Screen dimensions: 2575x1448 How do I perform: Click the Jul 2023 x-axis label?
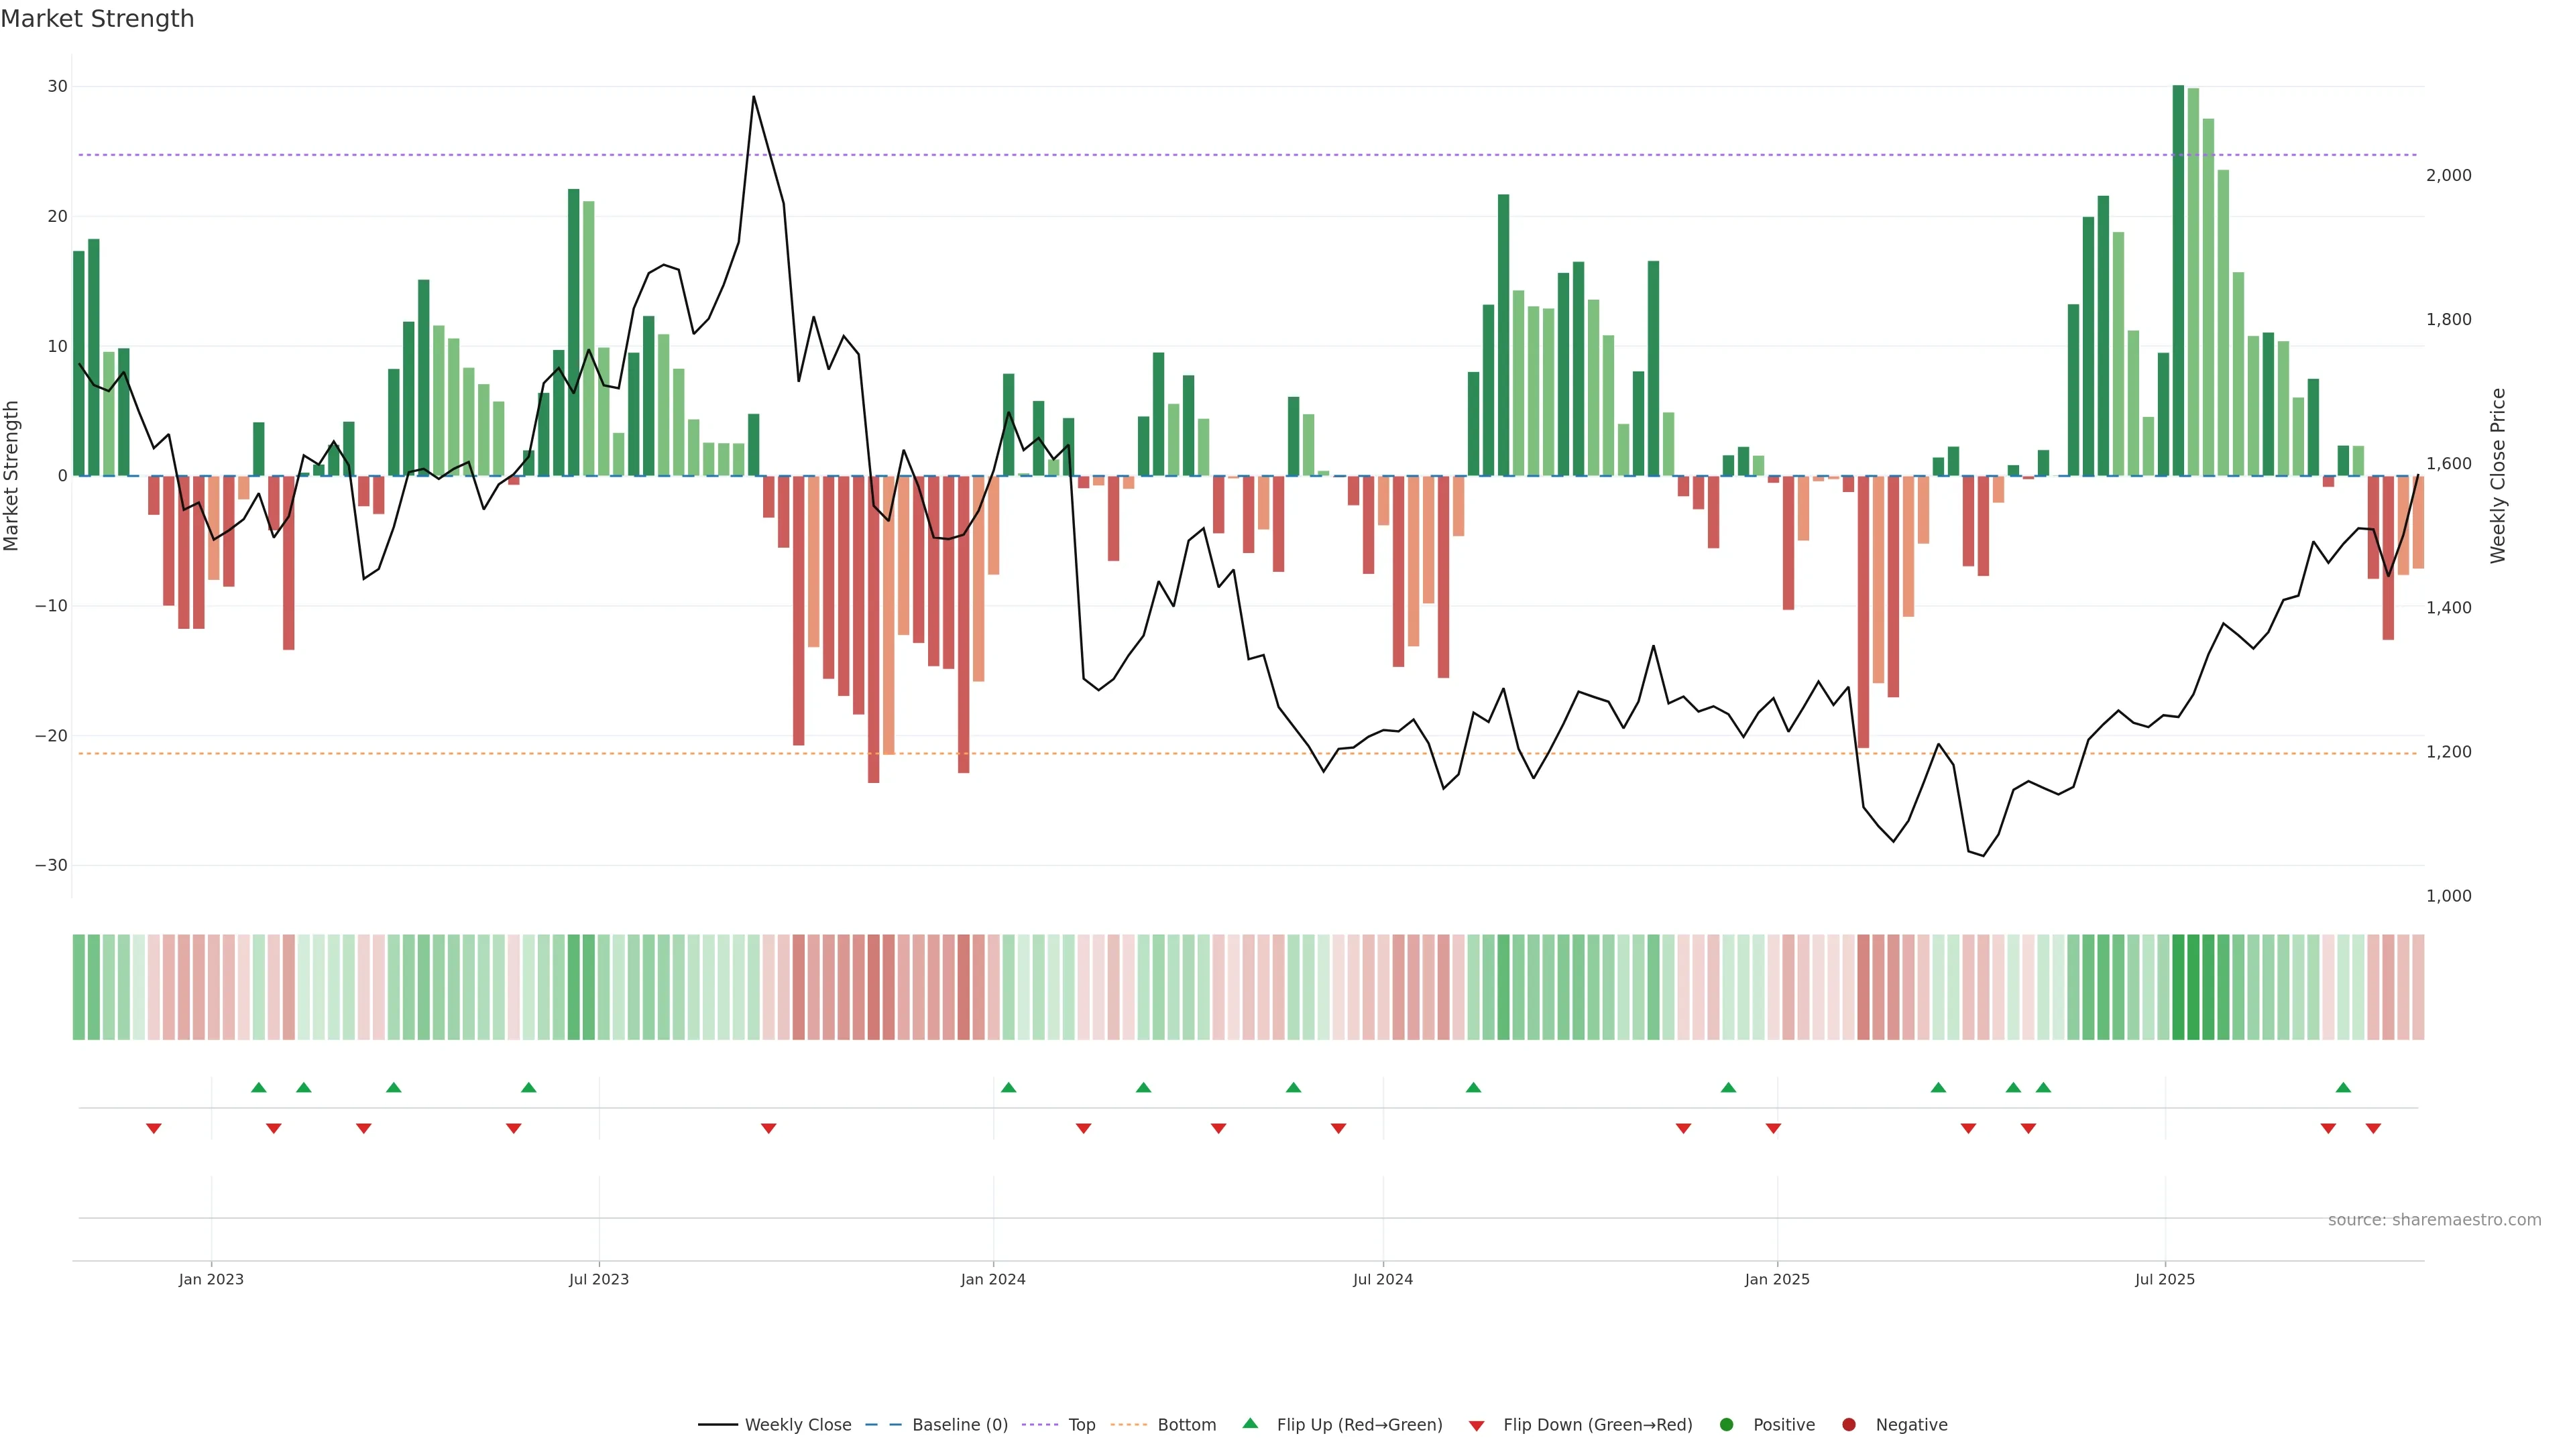[x=599, y=1279]
